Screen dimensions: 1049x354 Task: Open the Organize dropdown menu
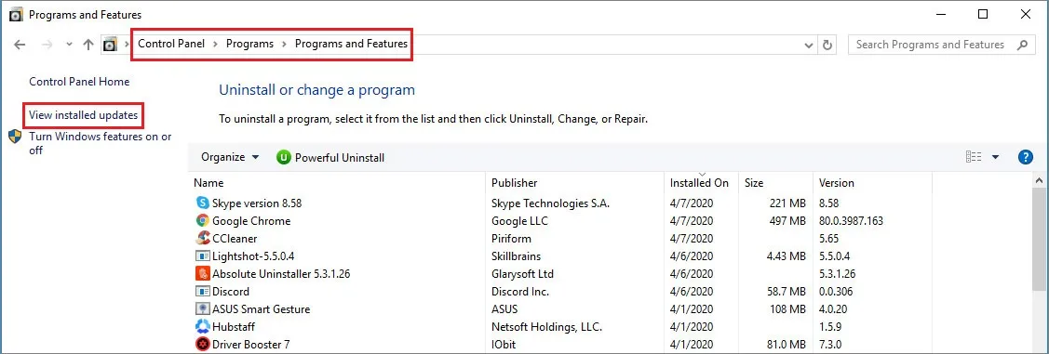(230, 158)
